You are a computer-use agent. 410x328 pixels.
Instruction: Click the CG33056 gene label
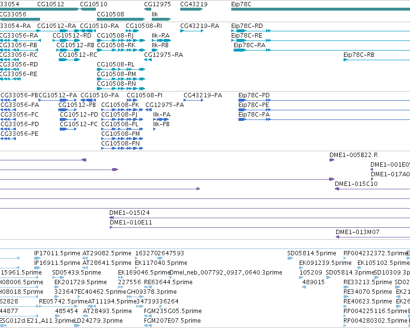point(13,14)
